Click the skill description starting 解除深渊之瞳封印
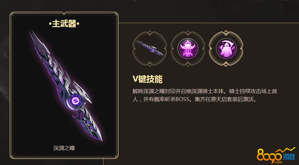 coord(205,95)
